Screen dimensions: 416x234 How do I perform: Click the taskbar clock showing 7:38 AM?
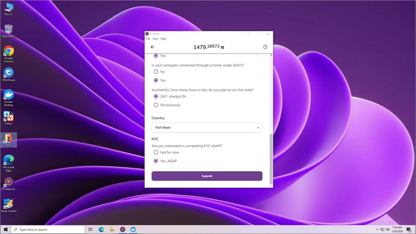(398, 229)
